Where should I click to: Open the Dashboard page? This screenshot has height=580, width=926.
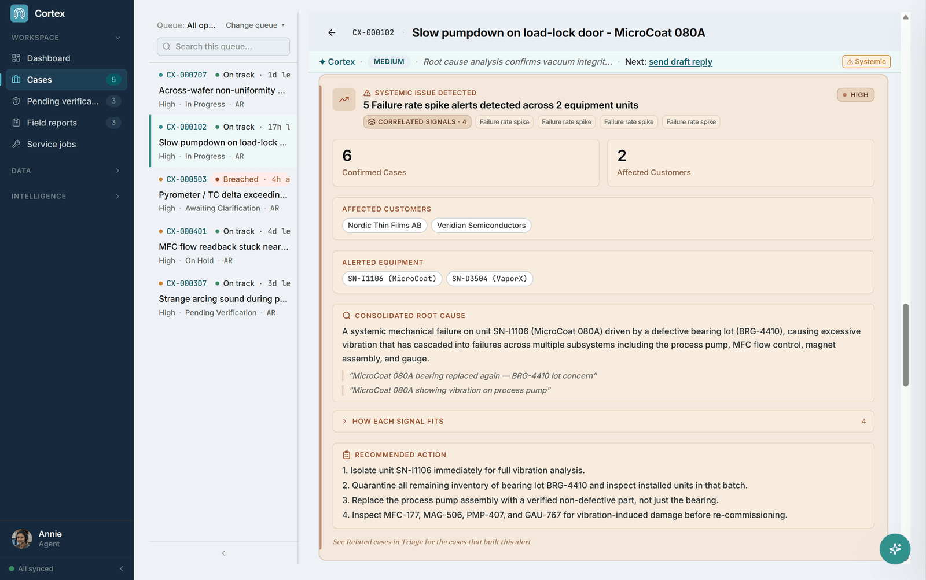pyautogui.click(x=67, y=58)
